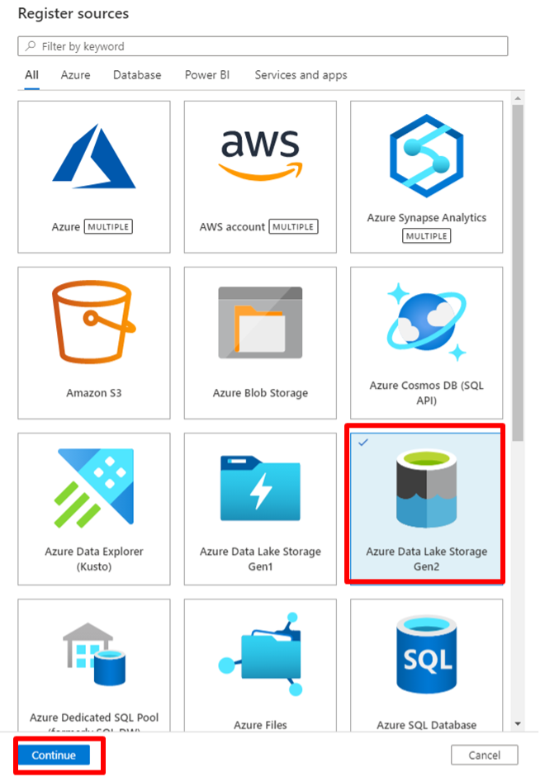Select the Amazon S3 bucket icon

click(93, 322)
